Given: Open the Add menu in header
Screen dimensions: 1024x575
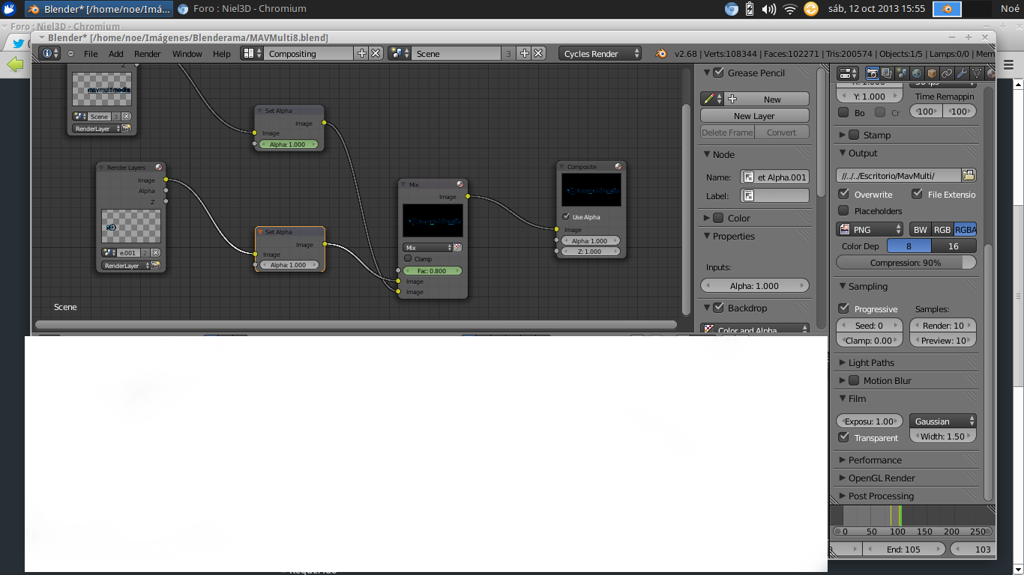Looking at the screenshot, I should click(x=115, y=54).
